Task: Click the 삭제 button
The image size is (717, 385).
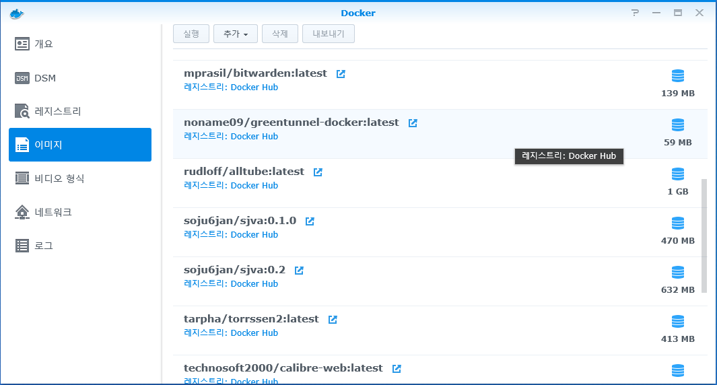Action: point(280,34)
